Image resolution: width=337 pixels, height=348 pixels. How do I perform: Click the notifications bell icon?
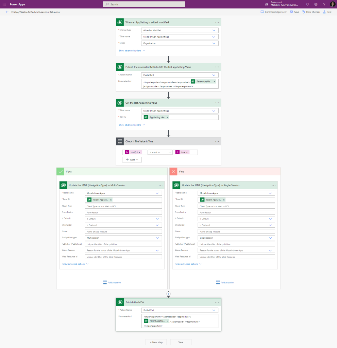(307, 4)
